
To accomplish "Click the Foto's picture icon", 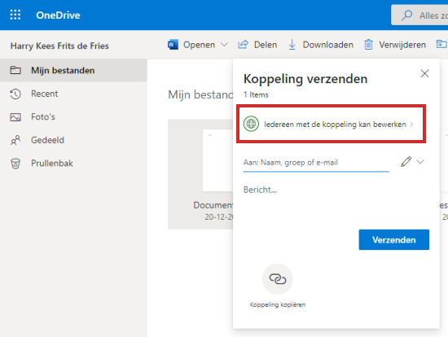I will coord(15,117).
